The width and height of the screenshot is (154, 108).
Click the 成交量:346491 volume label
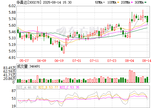point(28,66)
